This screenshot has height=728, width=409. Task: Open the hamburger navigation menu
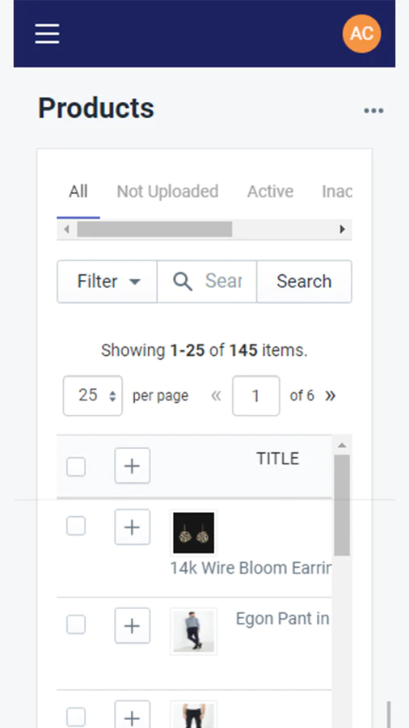click(47, 33)
